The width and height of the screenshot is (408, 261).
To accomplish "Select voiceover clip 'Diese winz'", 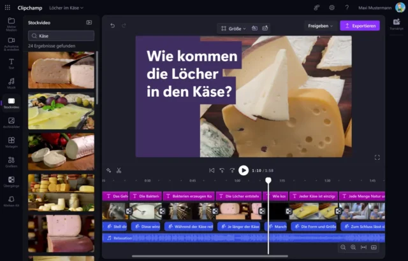I will tap(145, 227).
